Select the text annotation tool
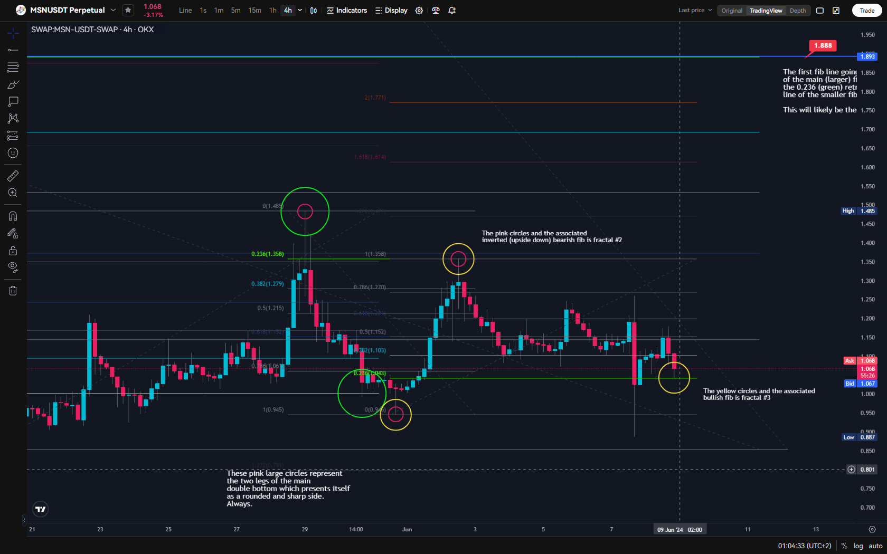Screen dimensions: 887x554 coord(13,101)
